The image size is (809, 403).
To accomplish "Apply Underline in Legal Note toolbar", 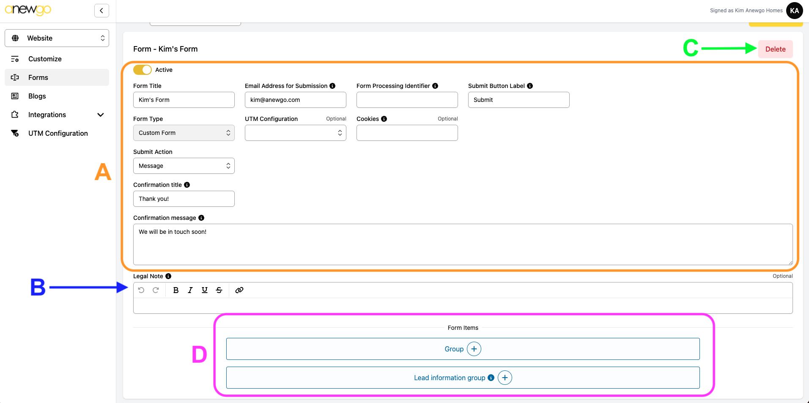I will (205, 290).
